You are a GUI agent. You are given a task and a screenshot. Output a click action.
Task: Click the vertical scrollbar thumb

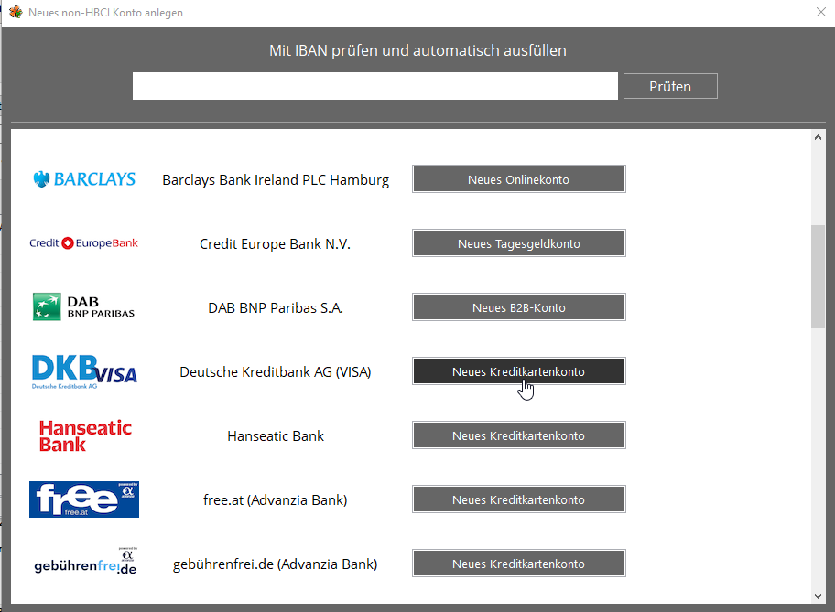pyautogui.click(x=818, y=277)
